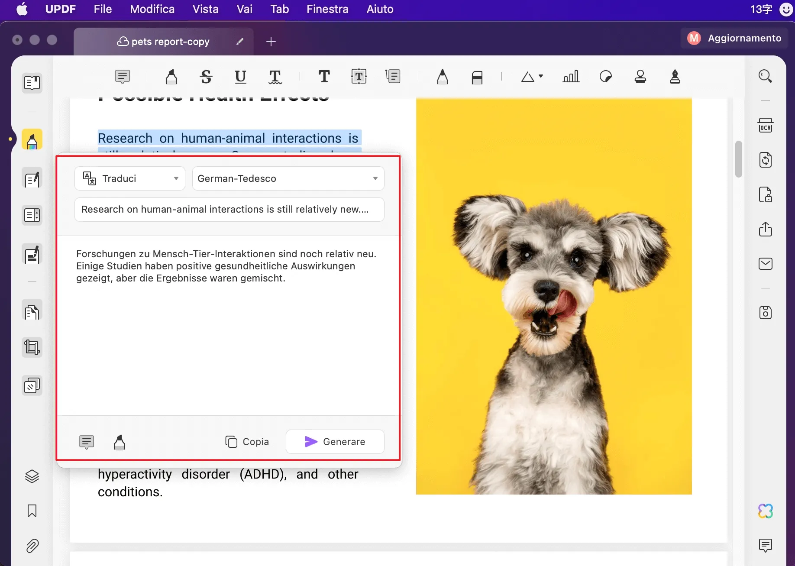This screenshot has height=566, width=795.
Task: Click the document vertical scrollbar
Action: tap(739, 159)
